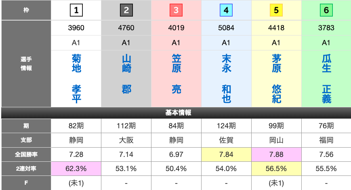351x190 pixels.
Task: Click the green lane number 6 badge
Action: coord(326,10)
